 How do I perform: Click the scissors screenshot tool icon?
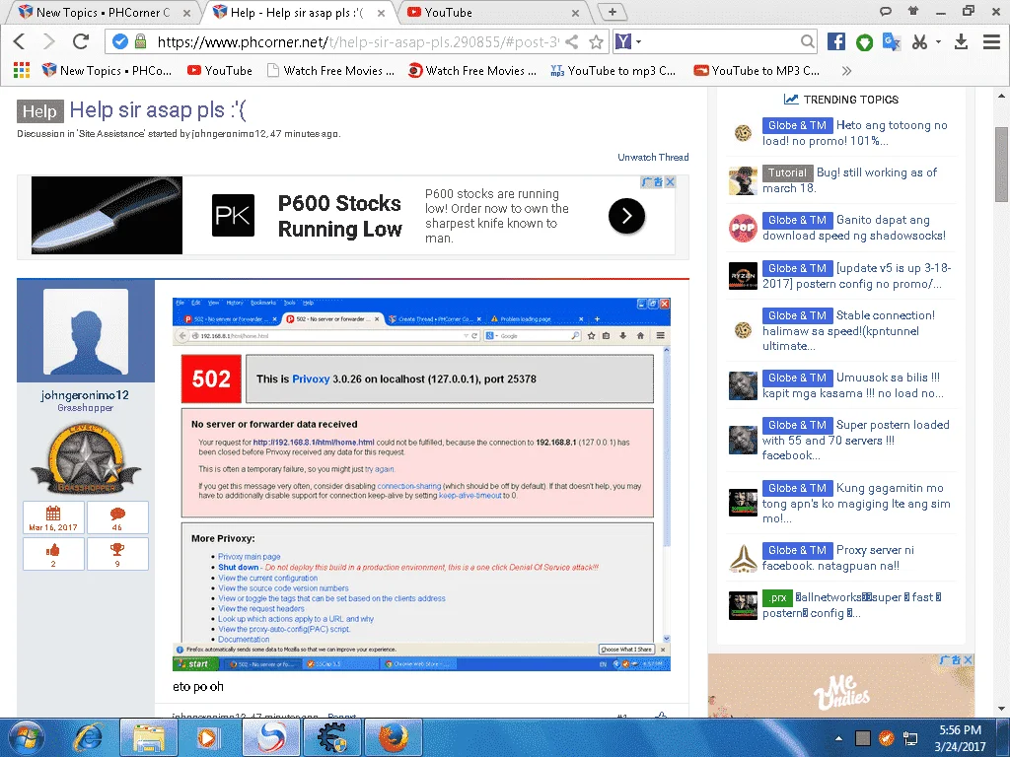[920, 41]
